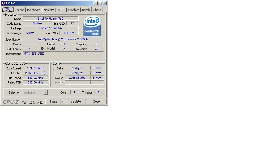
Task: Click the Ext. Model value D
Action: click(x=64, y=49)
